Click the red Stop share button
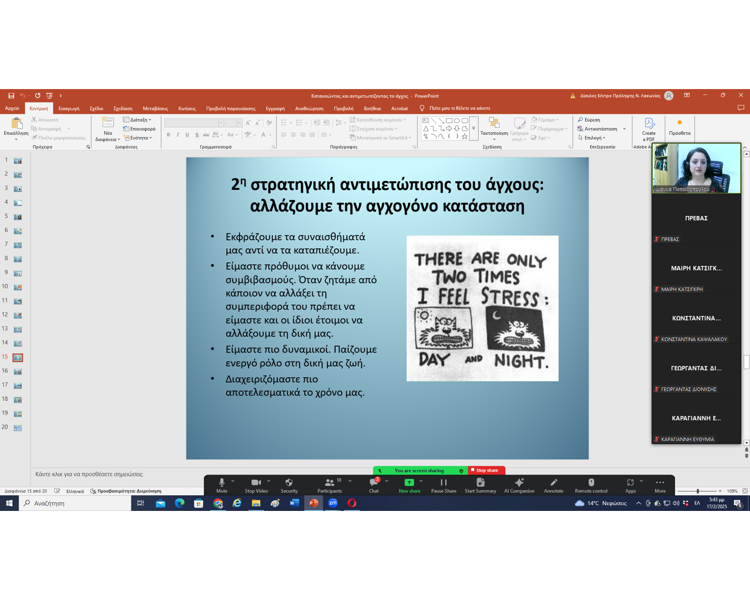The width and height of the screenshot is (750, 600). click(x=486, y=471)
